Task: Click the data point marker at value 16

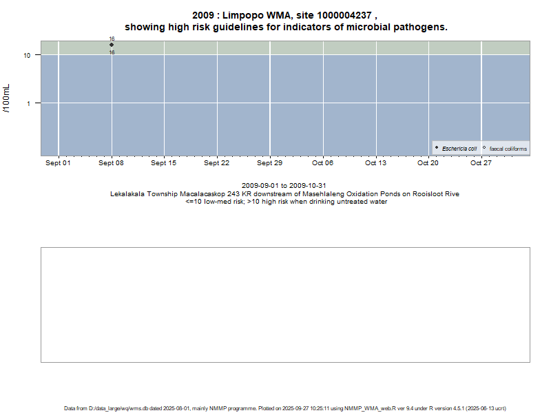Action: click(x=112, y=45)
